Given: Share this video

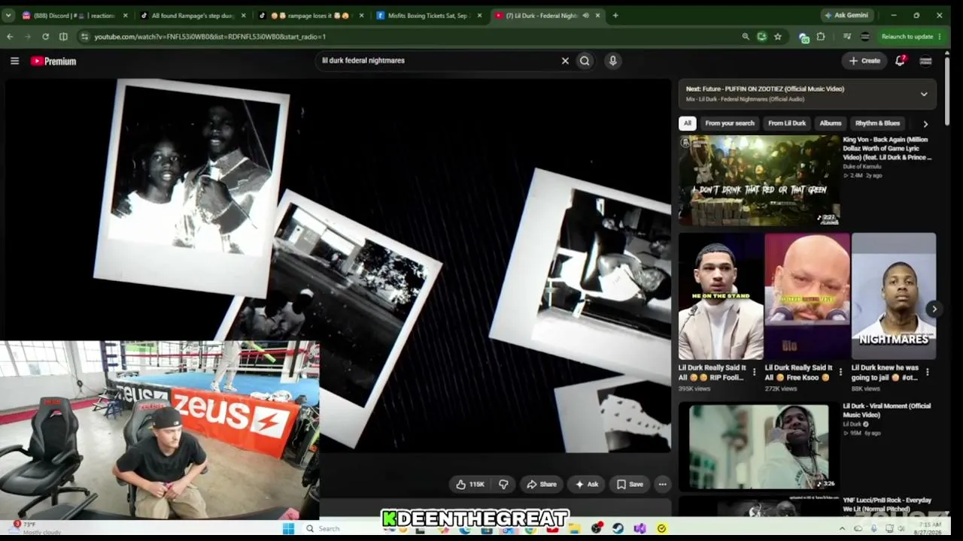Looking at the screenshot, I should [541, 485].
